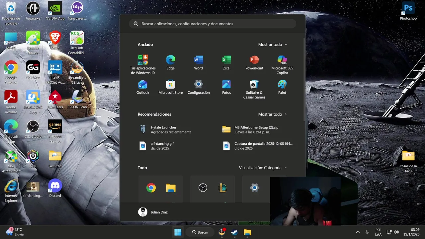
Task: Select alf-dancing thumbnail on desktop
Action: [33, 189]
